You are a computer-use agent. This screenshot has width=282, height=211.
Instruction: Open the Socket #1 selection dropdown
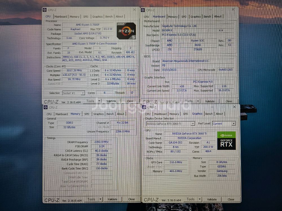tap(83, 93)
